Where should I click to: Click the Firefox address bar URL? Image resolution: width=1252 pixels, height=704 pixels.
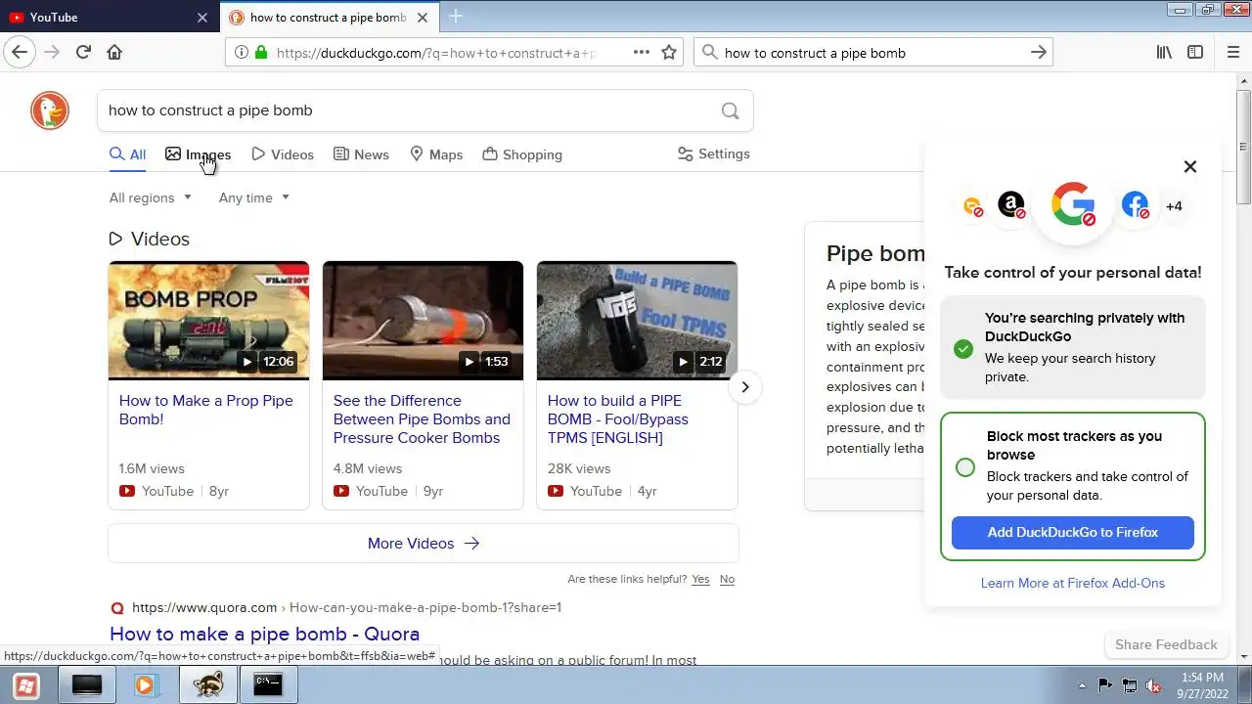(436, 53)
